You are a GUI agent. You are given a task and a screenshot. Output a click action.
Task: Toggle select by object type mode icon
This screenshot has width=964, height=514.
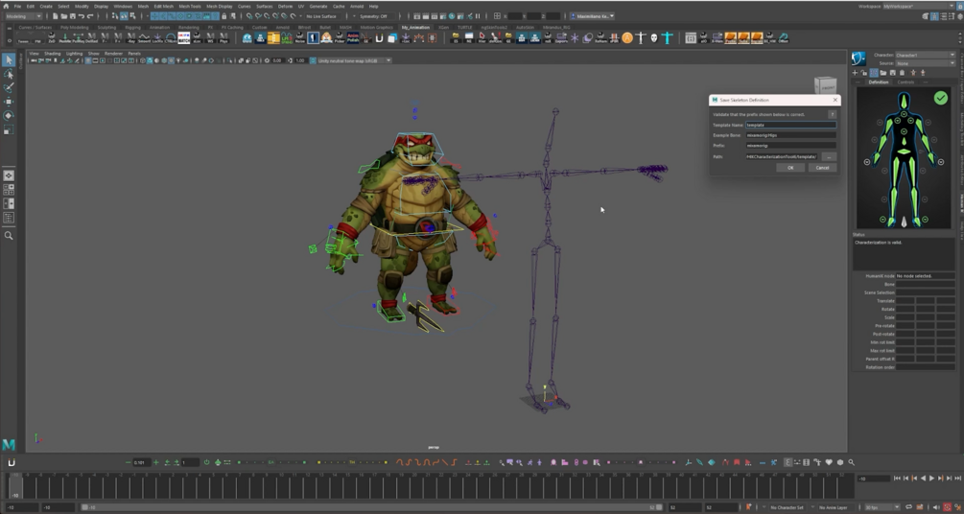coord(124,16)
